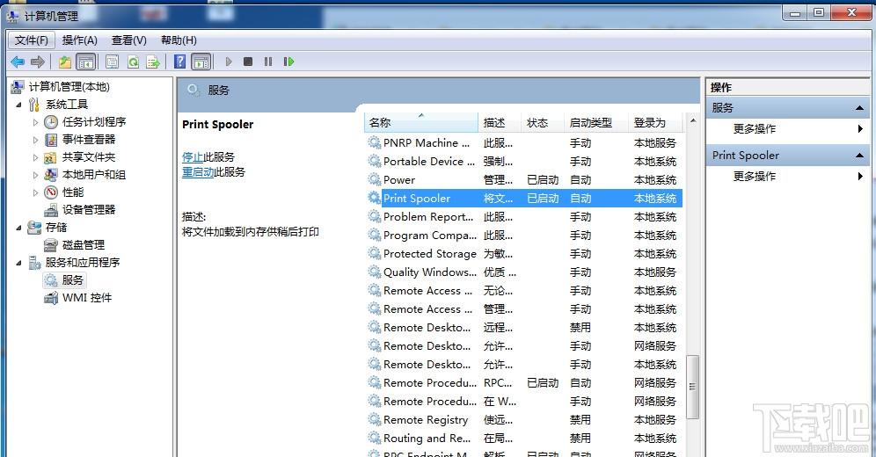Click the Start service play icon
The width and height of the screenshot is (876, 457).
click(x=229, y=62)
